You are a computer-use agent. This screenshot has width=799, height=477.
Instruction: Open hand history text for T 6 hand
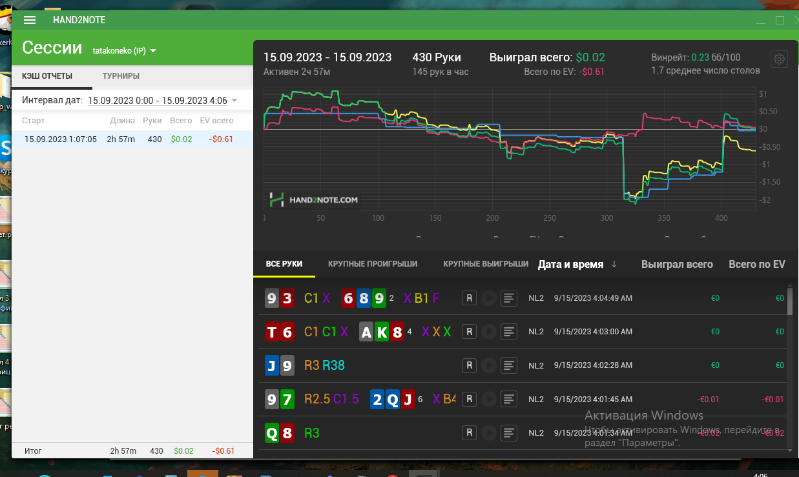[x=510, y=331]
